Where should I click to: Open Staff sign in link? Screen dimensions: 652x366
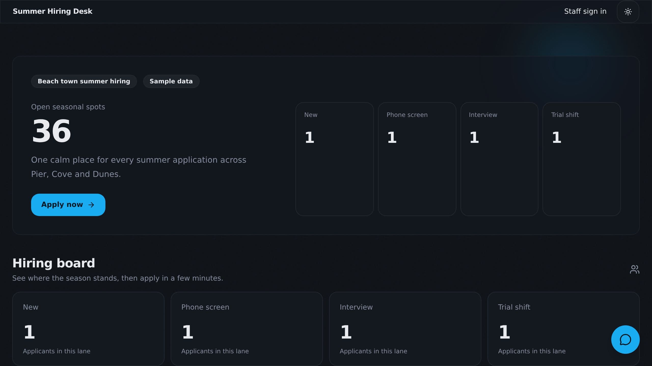585,11
